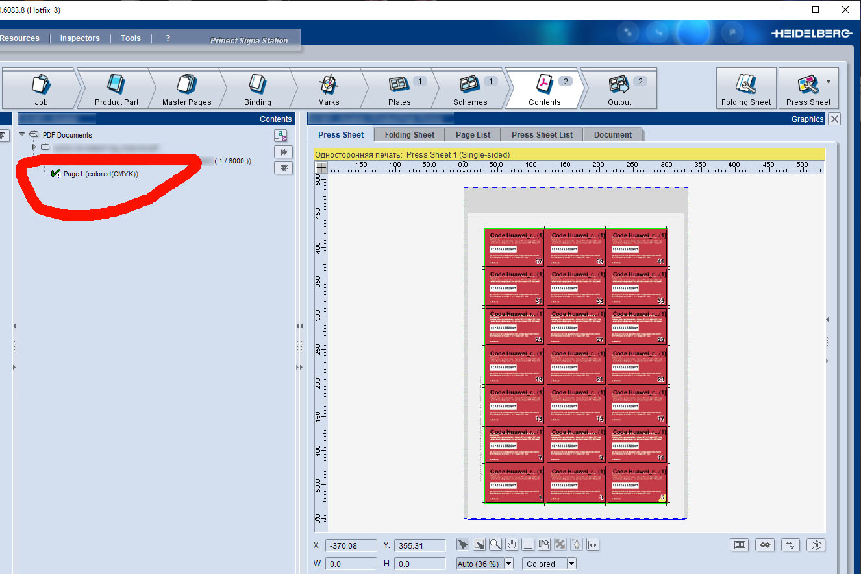Choose the arrow selection tool
This screenshot has height=574, width=861.
pos(463,545)
